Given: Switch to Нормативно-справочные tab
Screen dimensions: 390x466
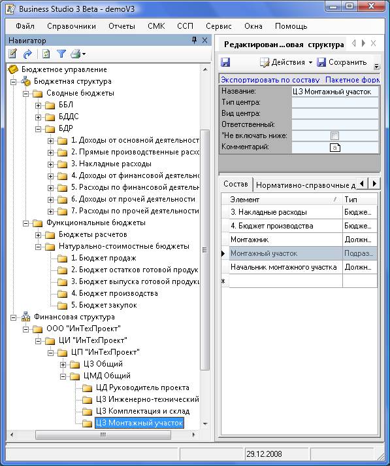Looking at the screenshot, I should 305,185.
